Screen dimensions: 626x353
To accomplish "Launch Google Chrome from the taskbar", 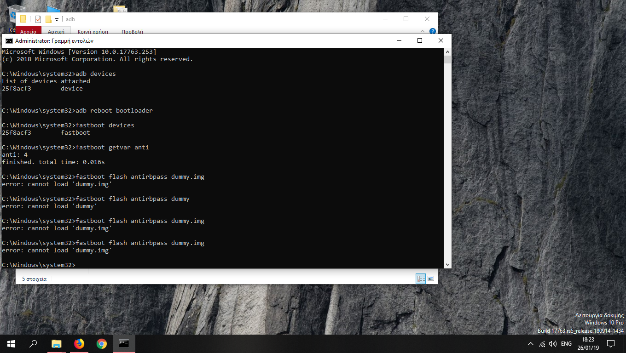I will pos(102,344).
